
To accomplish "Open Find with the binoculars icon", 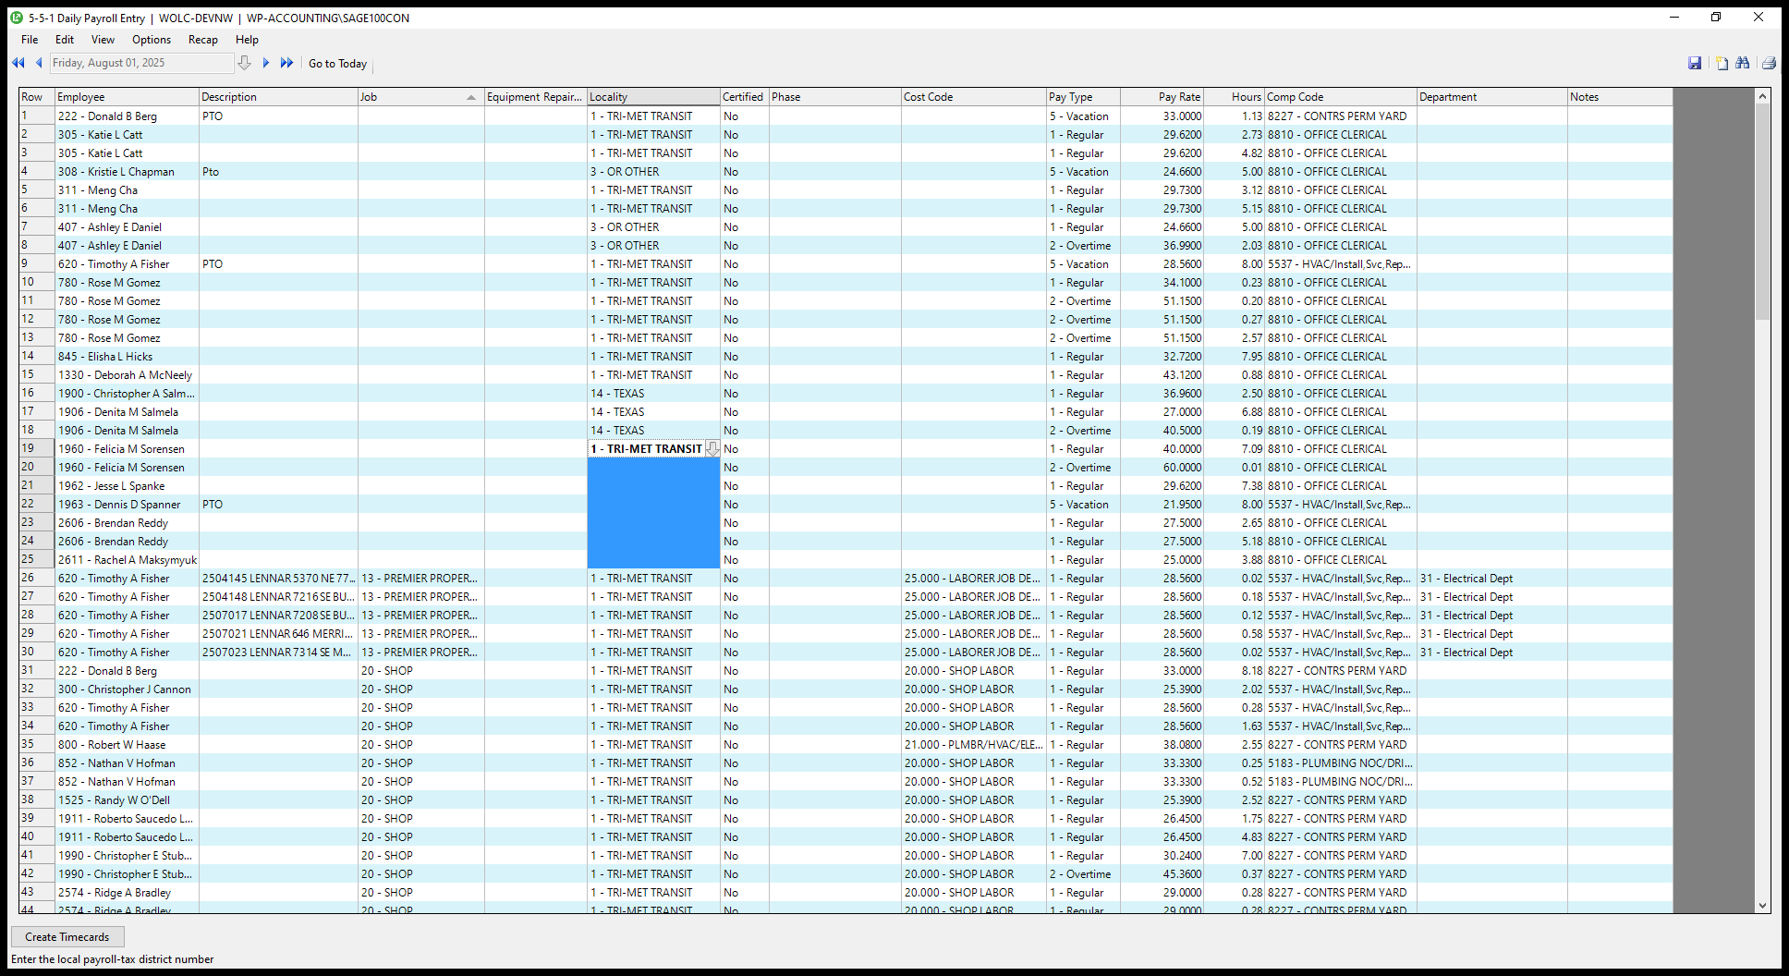I will (1743, 63).
